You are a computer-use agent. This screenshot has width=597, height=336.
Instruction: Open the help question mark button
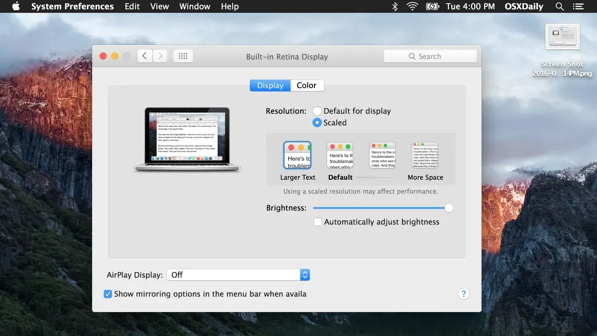pos(463,294)
